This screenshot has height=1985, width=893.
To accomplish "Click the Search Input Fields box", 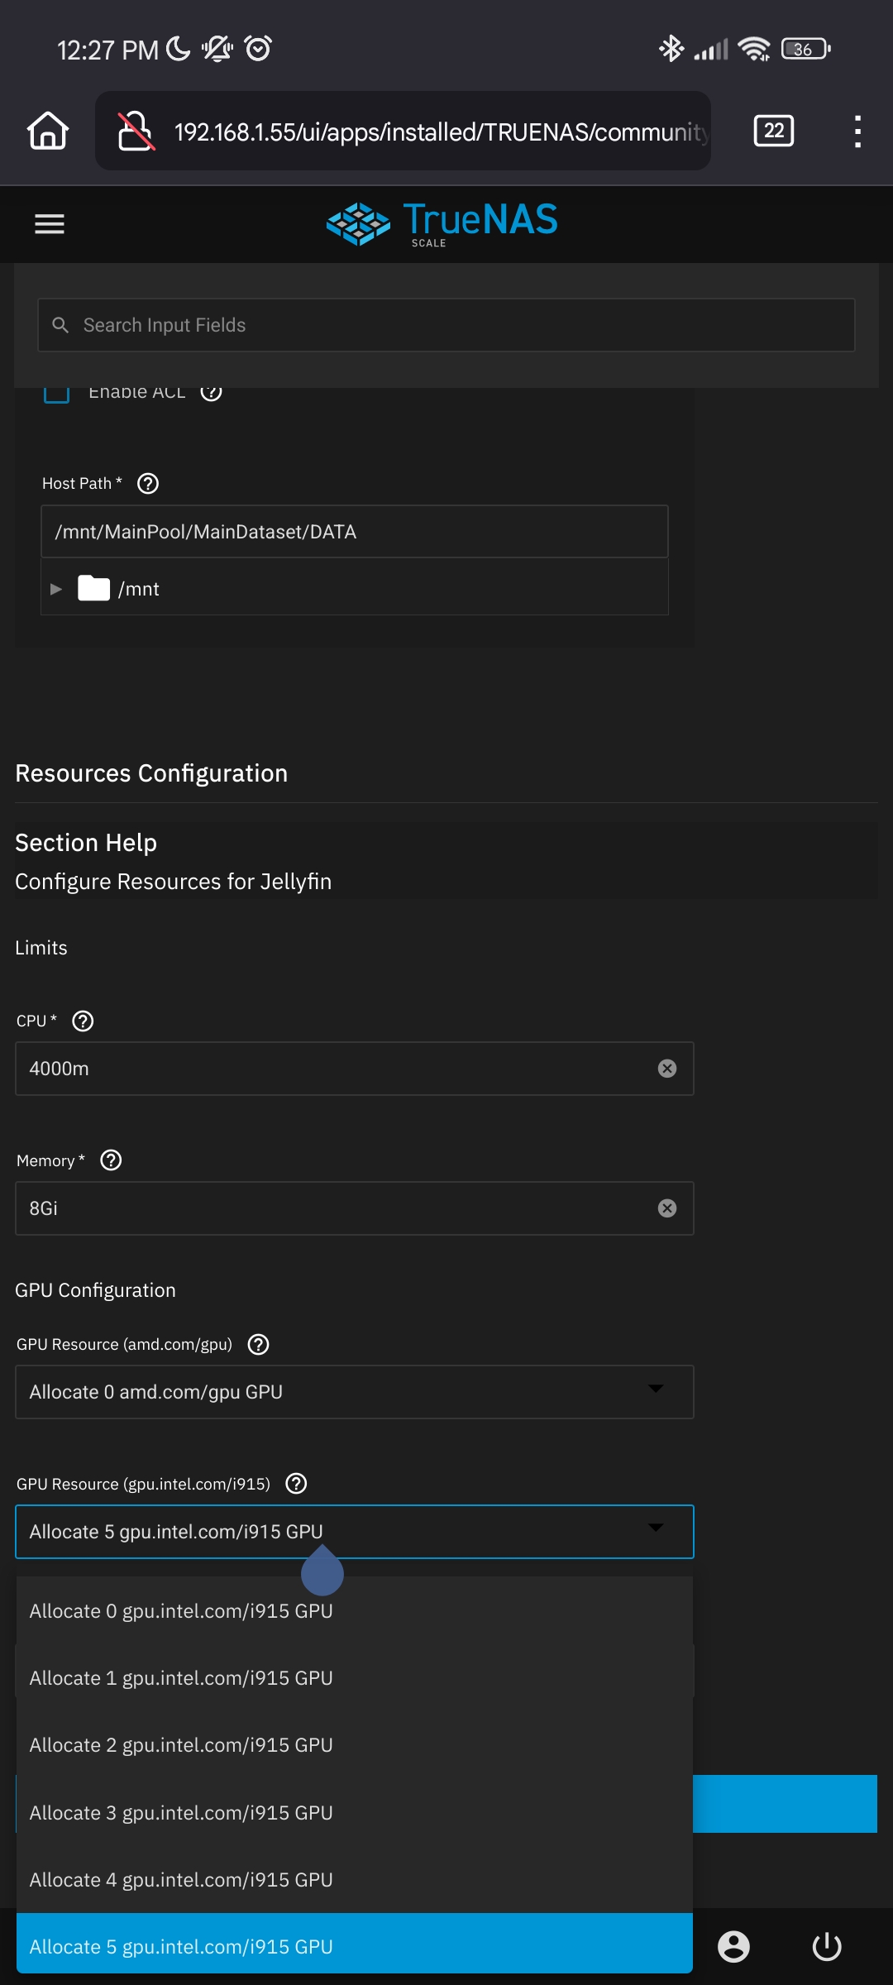I will coord(446,325).
